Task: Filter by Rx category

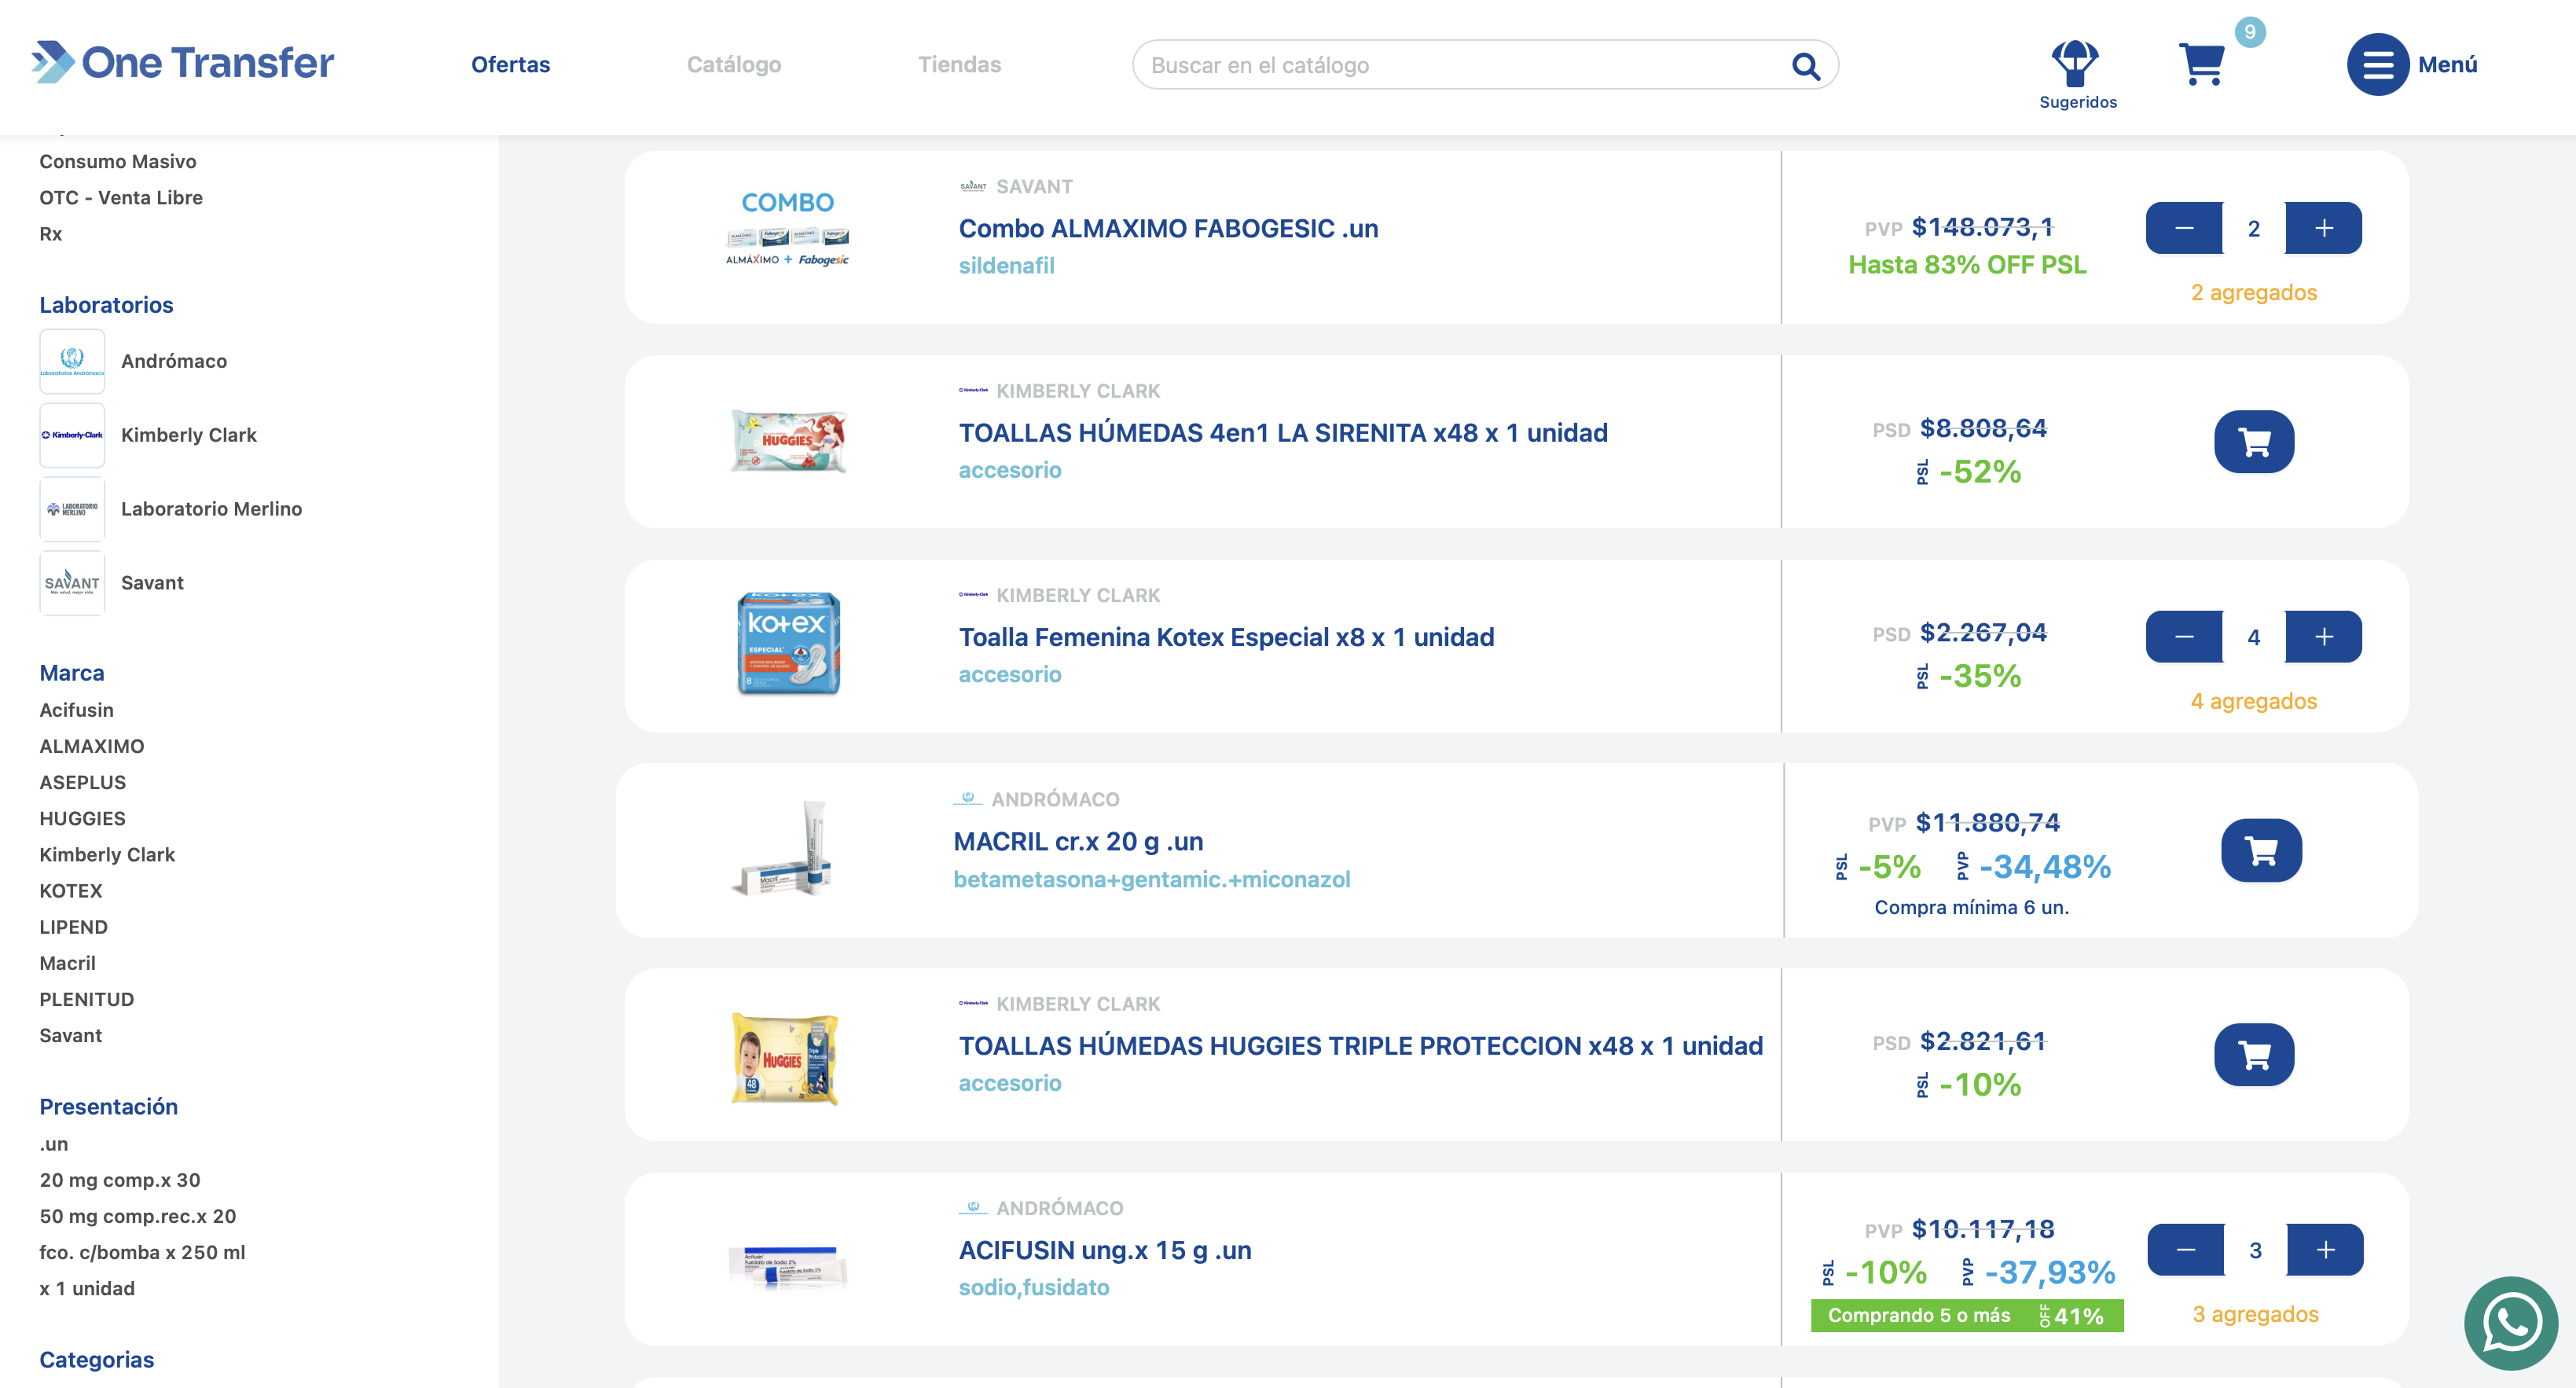Action: (x=51, y=233)
